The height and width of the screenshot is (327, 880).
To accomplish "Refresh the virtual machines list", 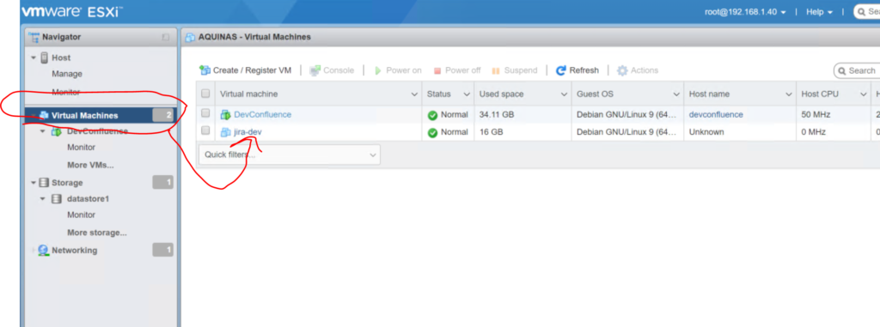I will click(577, 70).
